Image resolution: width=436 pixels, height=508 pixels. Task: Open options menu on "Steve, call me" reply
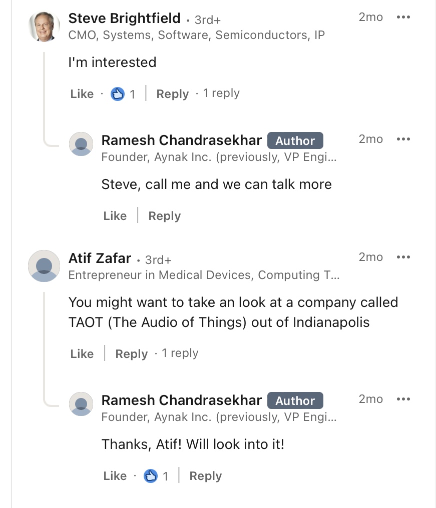pos(403,139)
